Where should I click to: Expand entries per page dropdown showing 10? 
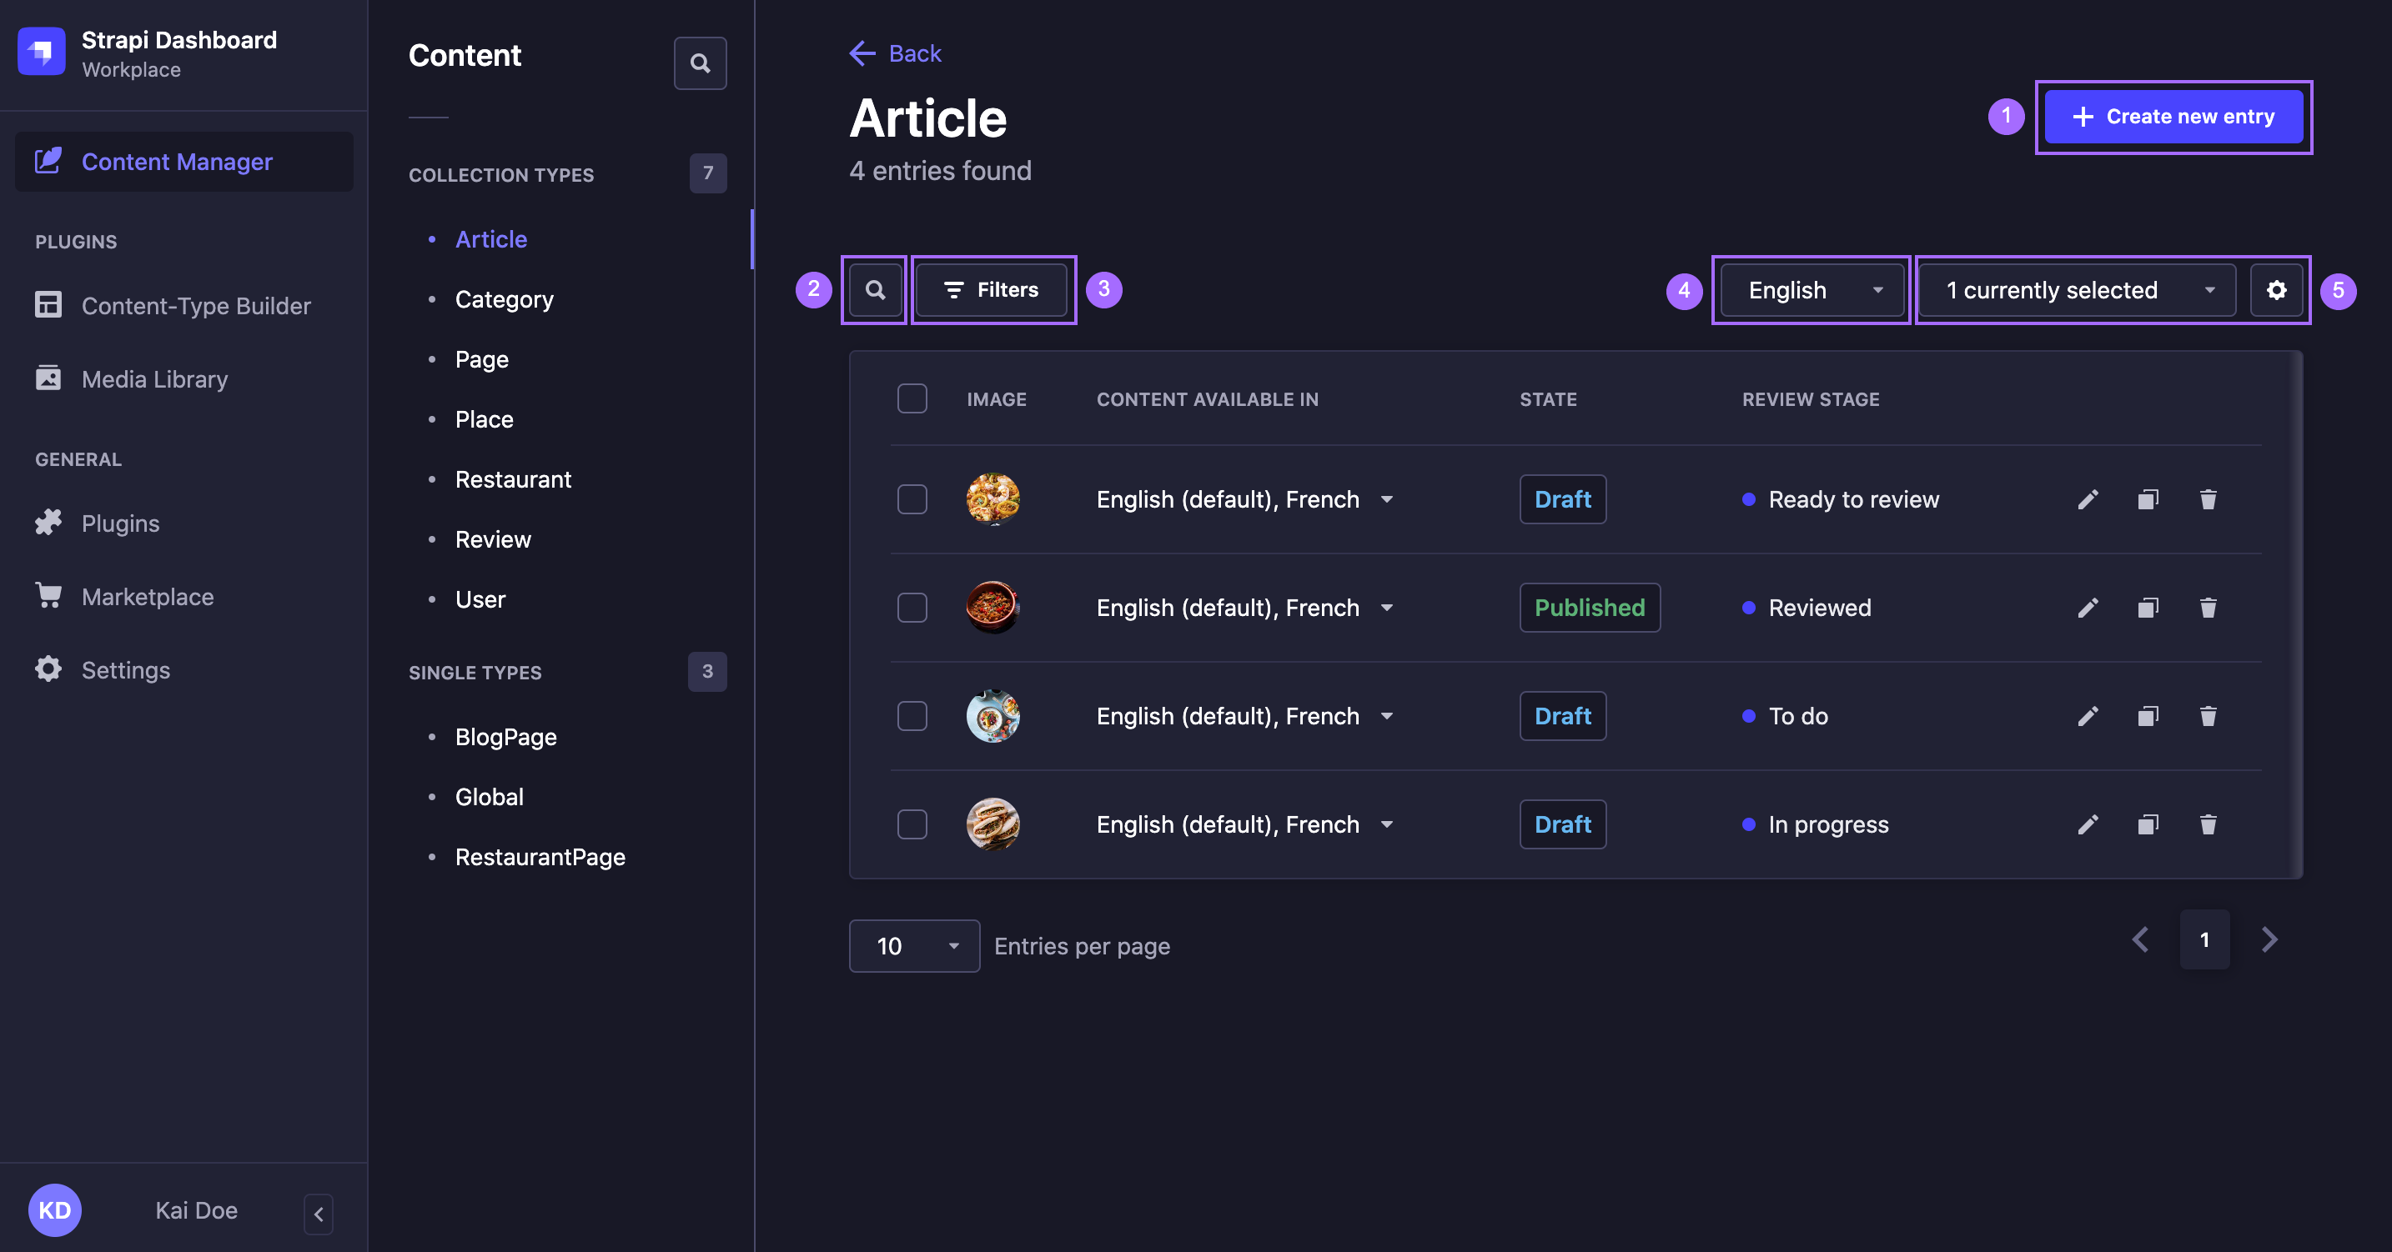point(914,945)
